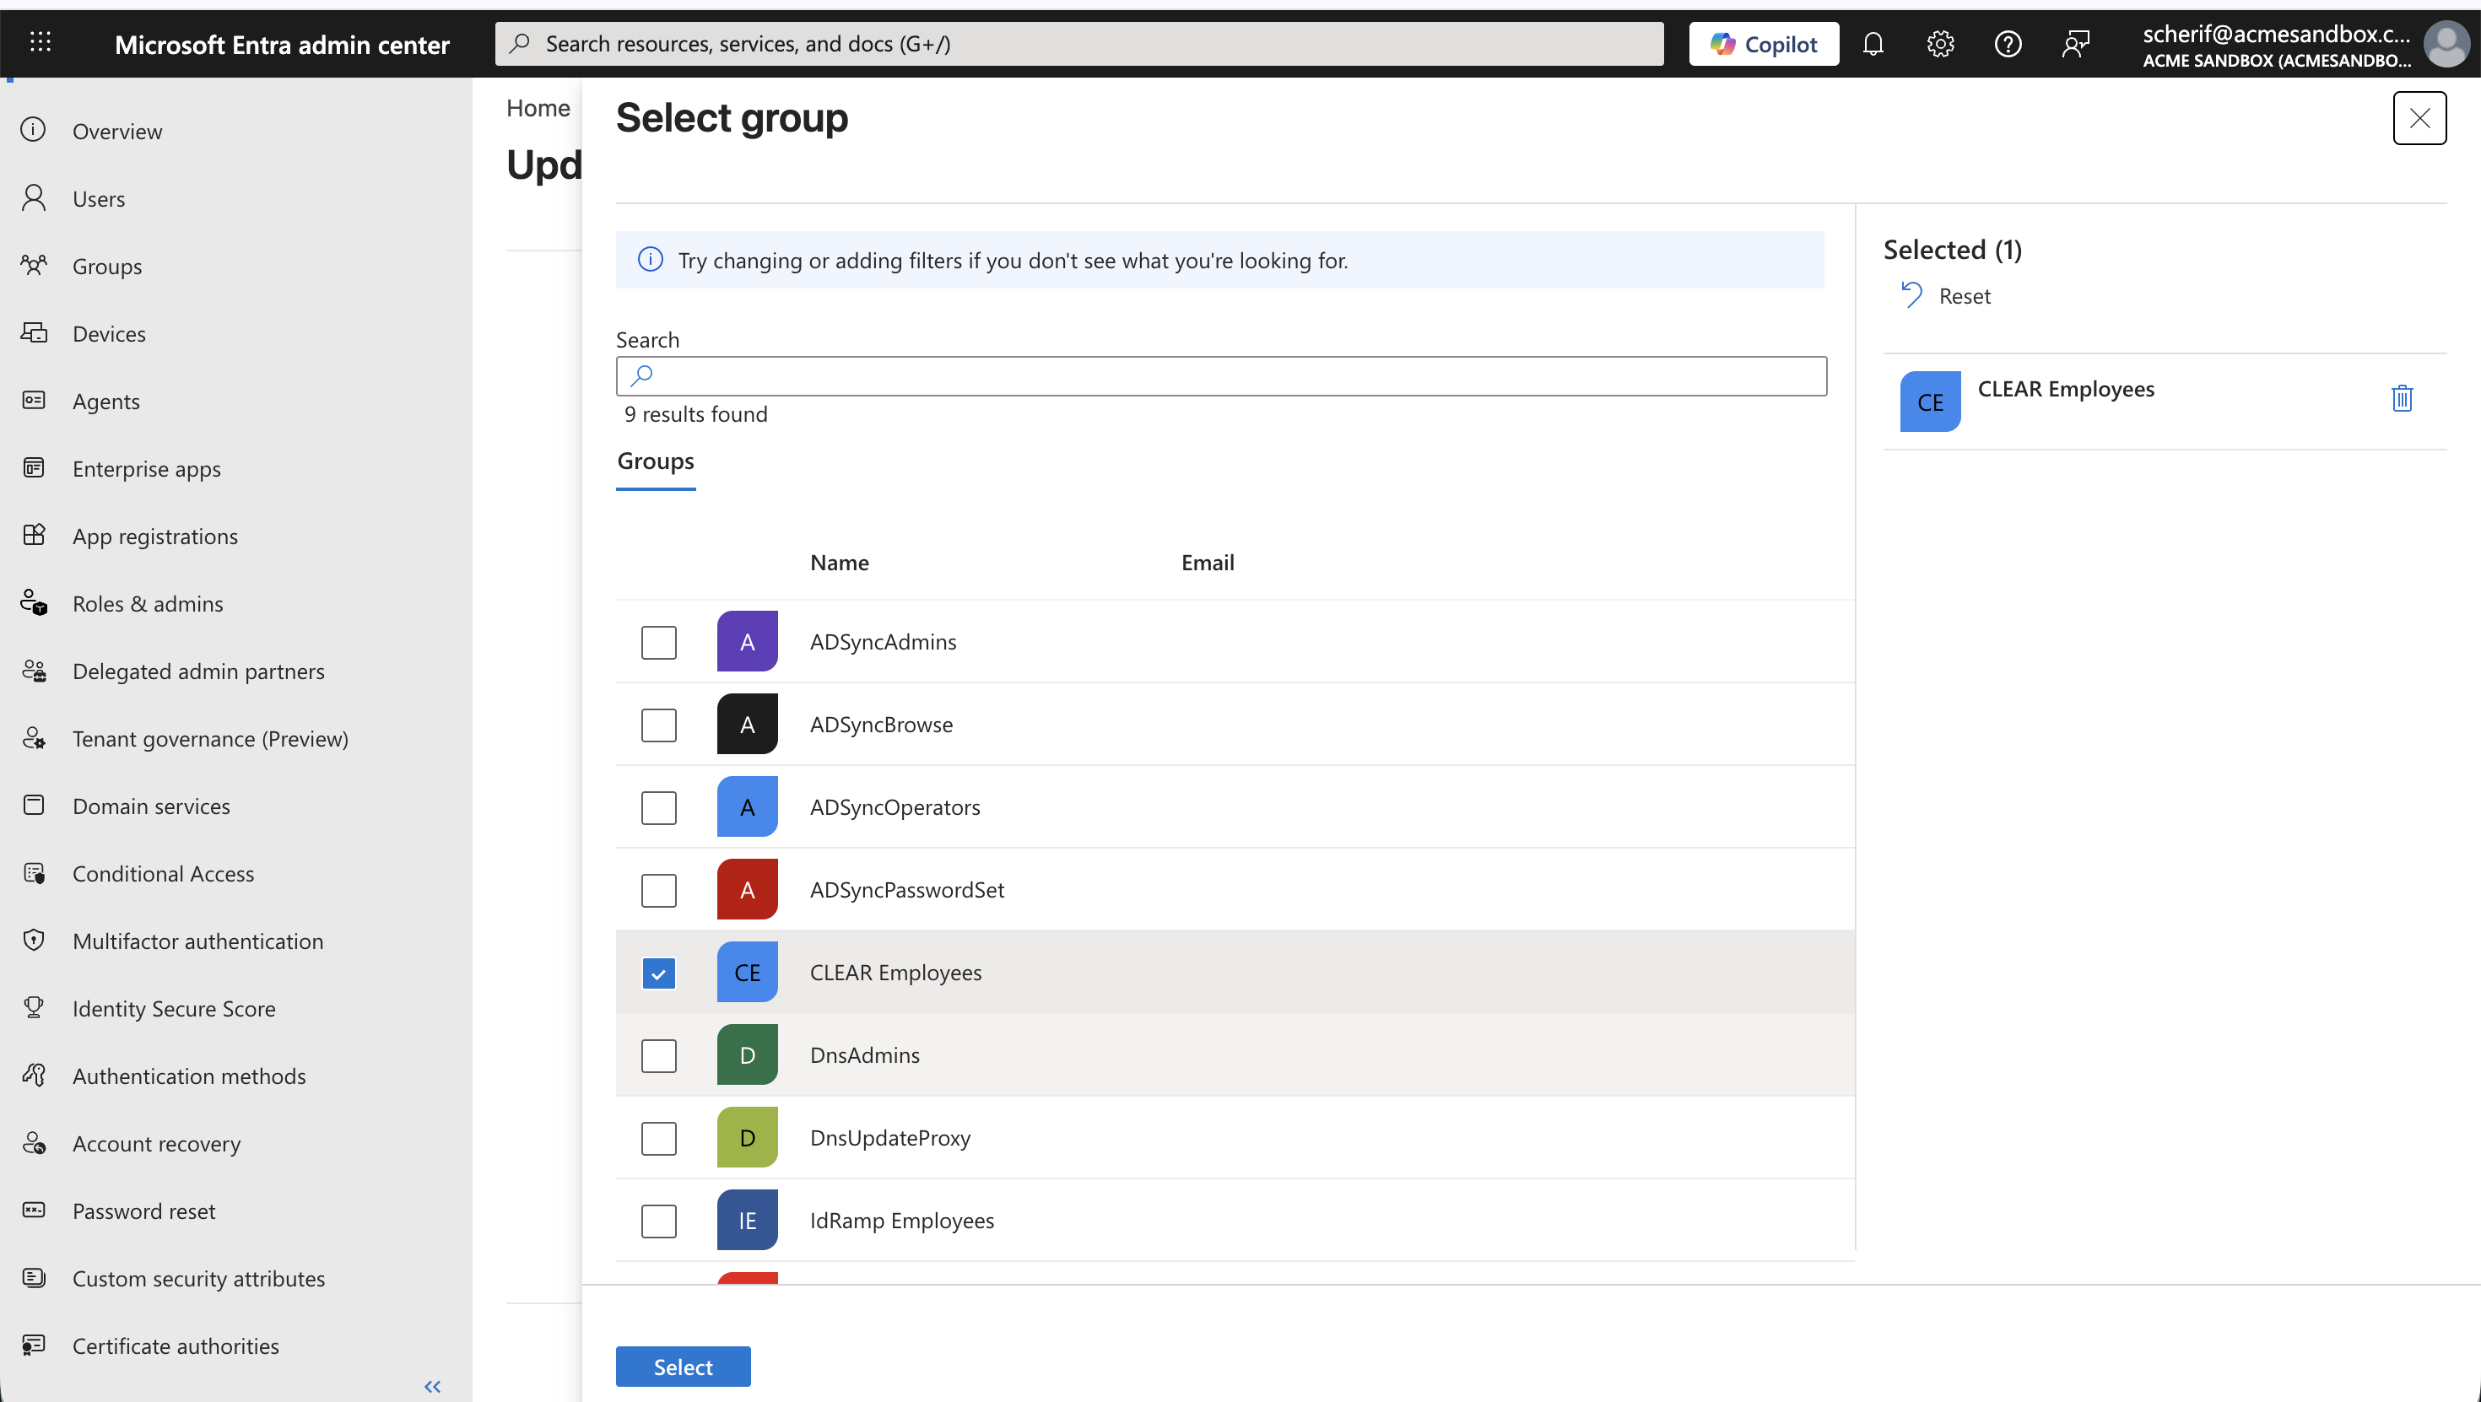Remove CLEAR Employees with the trash icon

point(2401,399)
